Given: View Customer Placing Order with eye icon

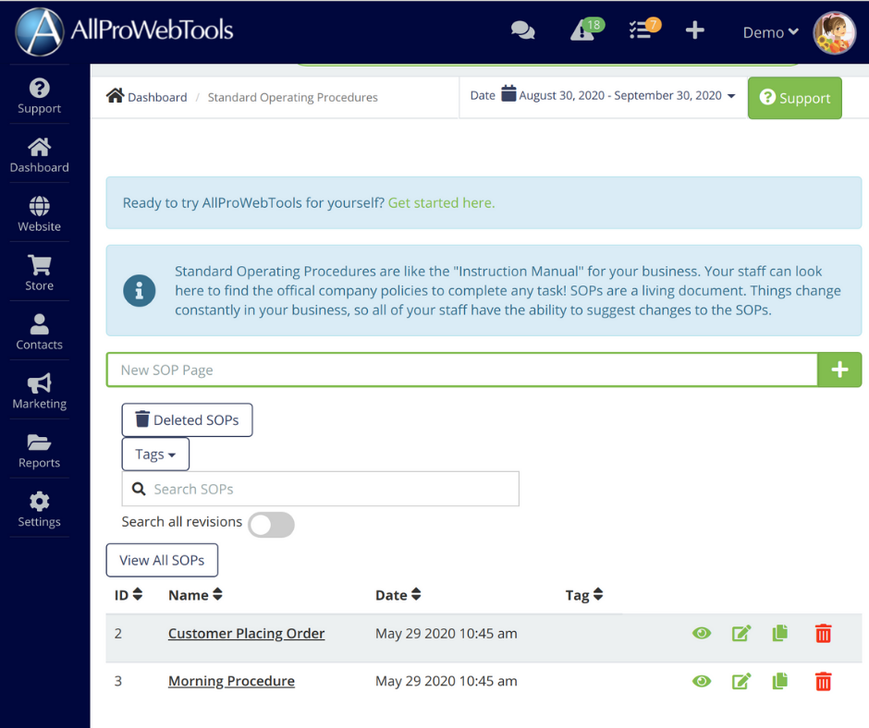Looking at the screenshot, I should click(x=702, y=633).
